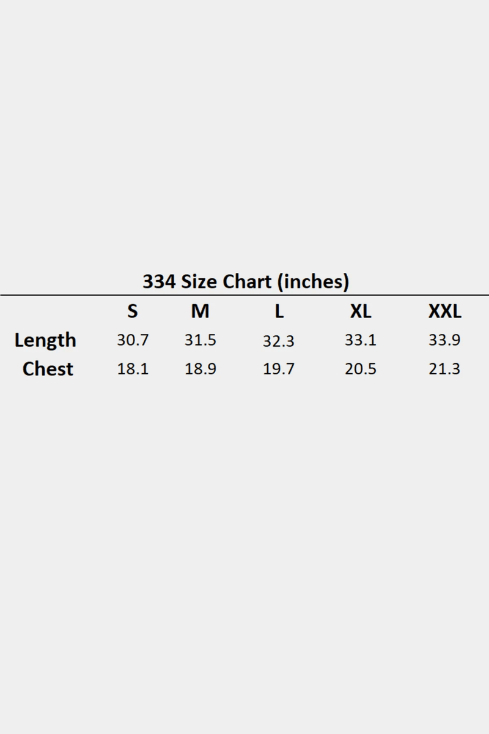Select the 30.7 length value
The image size is (489, 734).
click(133, 340)
